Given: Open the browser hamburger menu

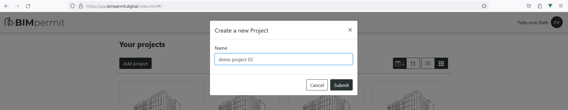Looking at the screenshot, I should 561,6.
